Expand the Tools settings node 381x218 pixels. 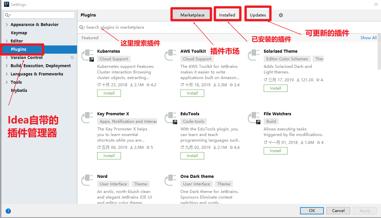pyautogui.click(x=7, y=82)
